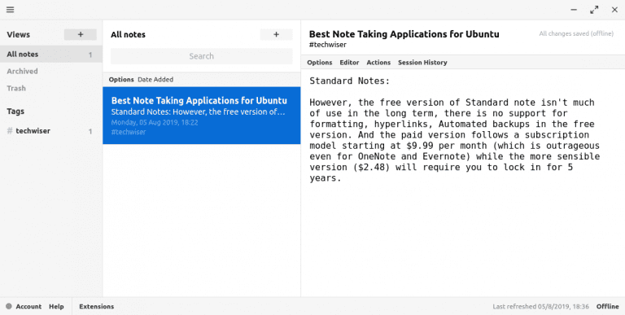This screenshot has width=625, height=315.
Task: Click the All changes saved (offline) status
Action: pos(576,34)
